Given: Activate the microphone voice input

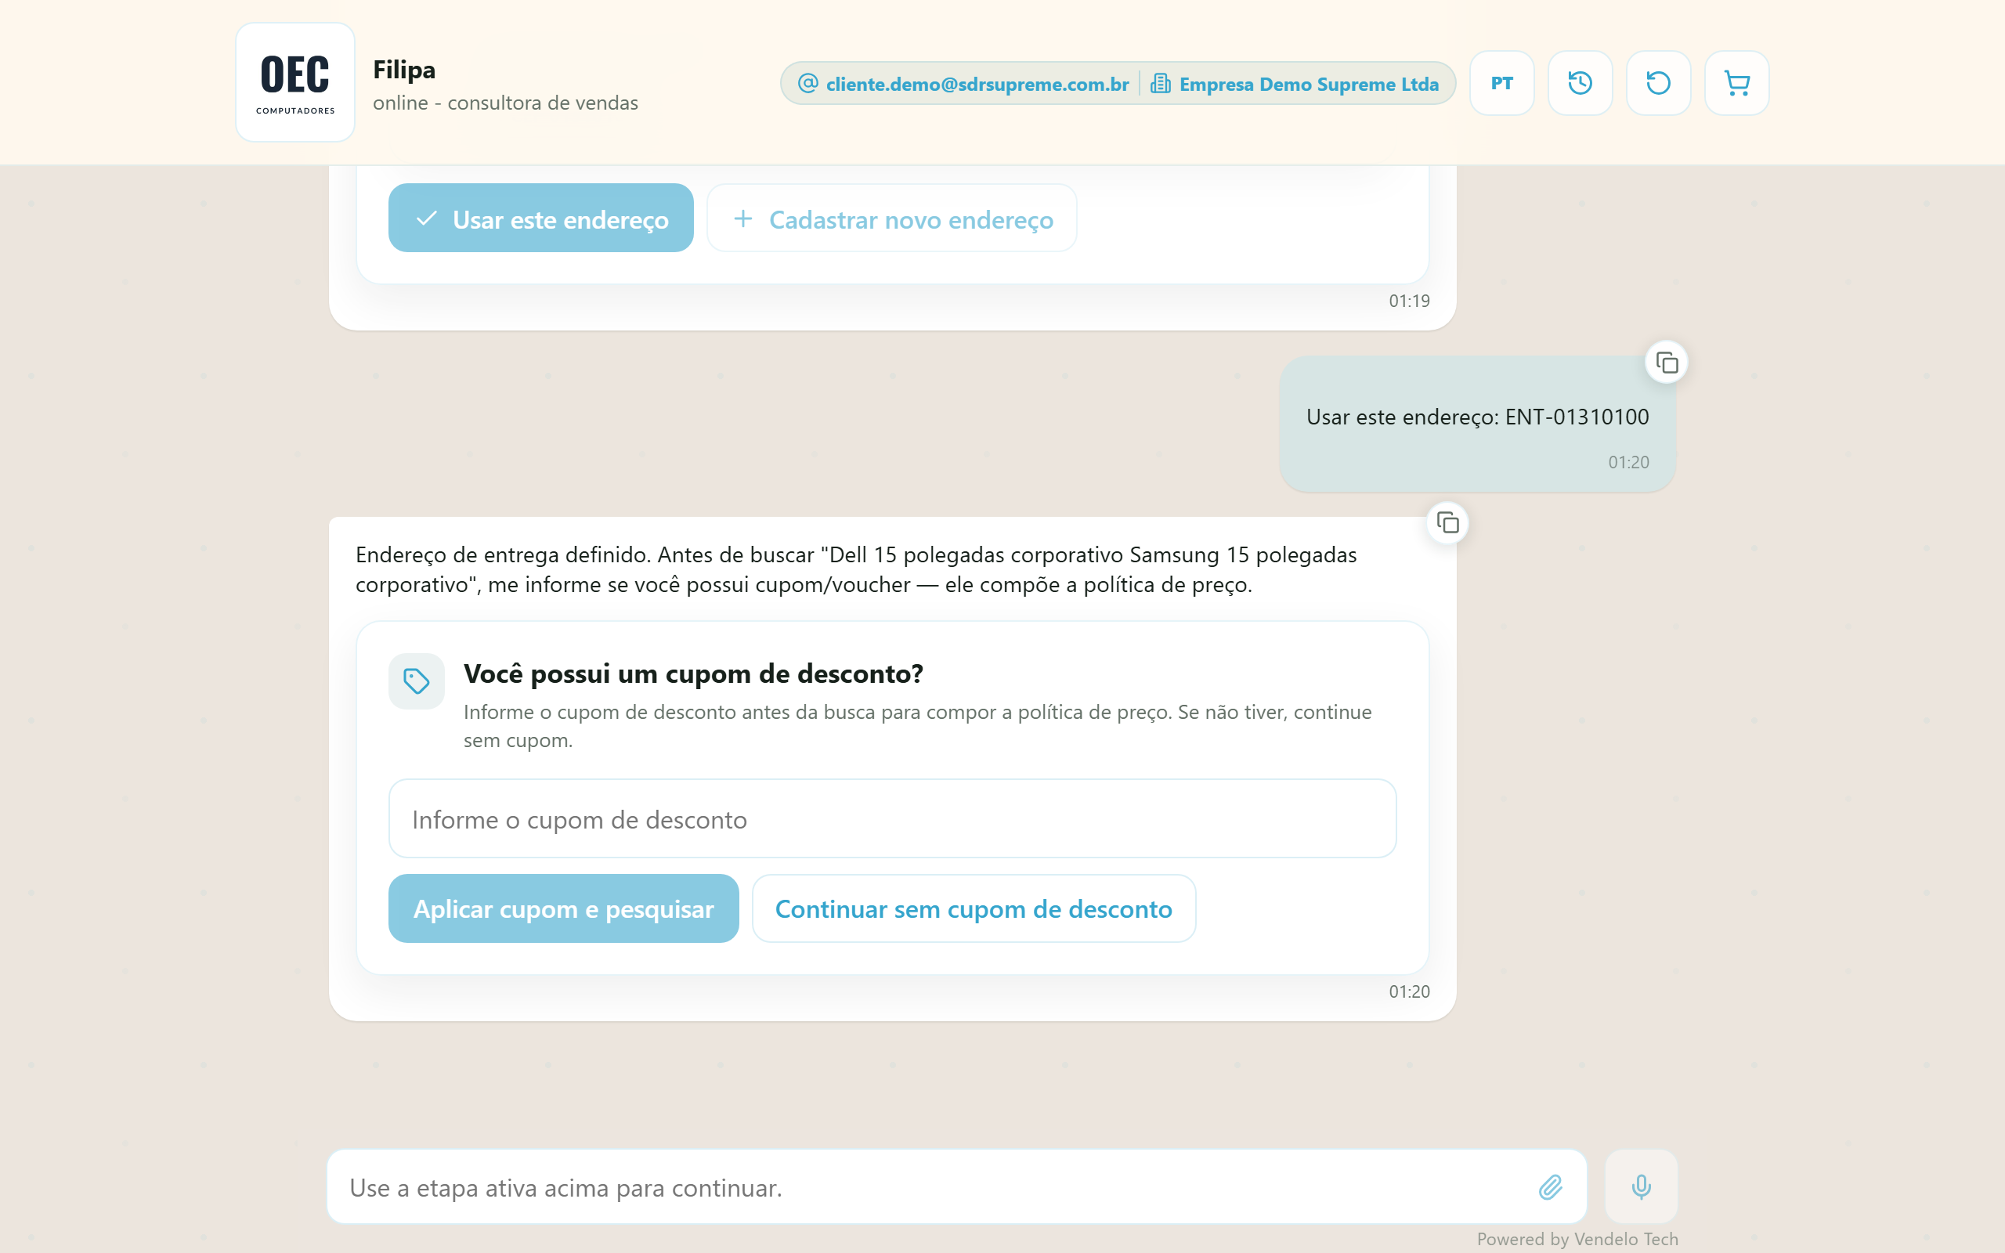Looking at the screenshot, I should tap(1641, 1186).
